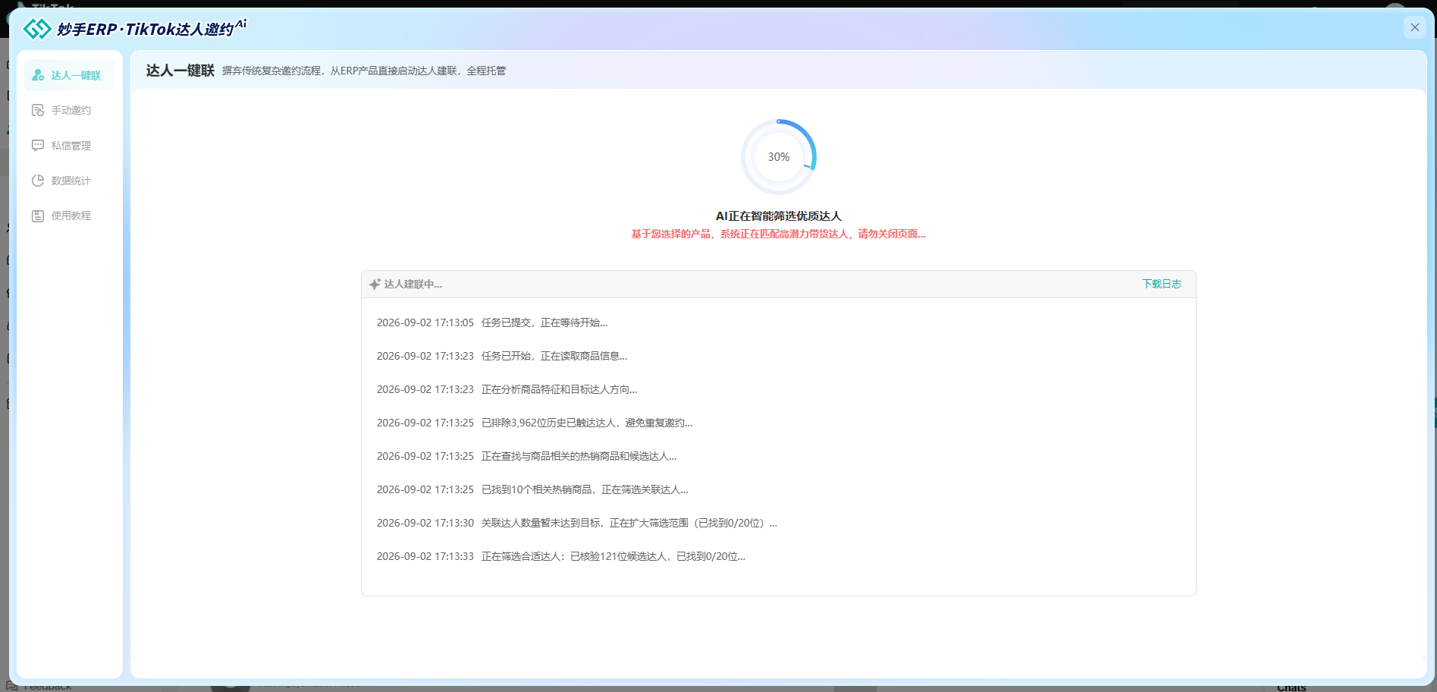
Task: Click the red warning text 请勿关闭页面
Action: tap(892, 234)
